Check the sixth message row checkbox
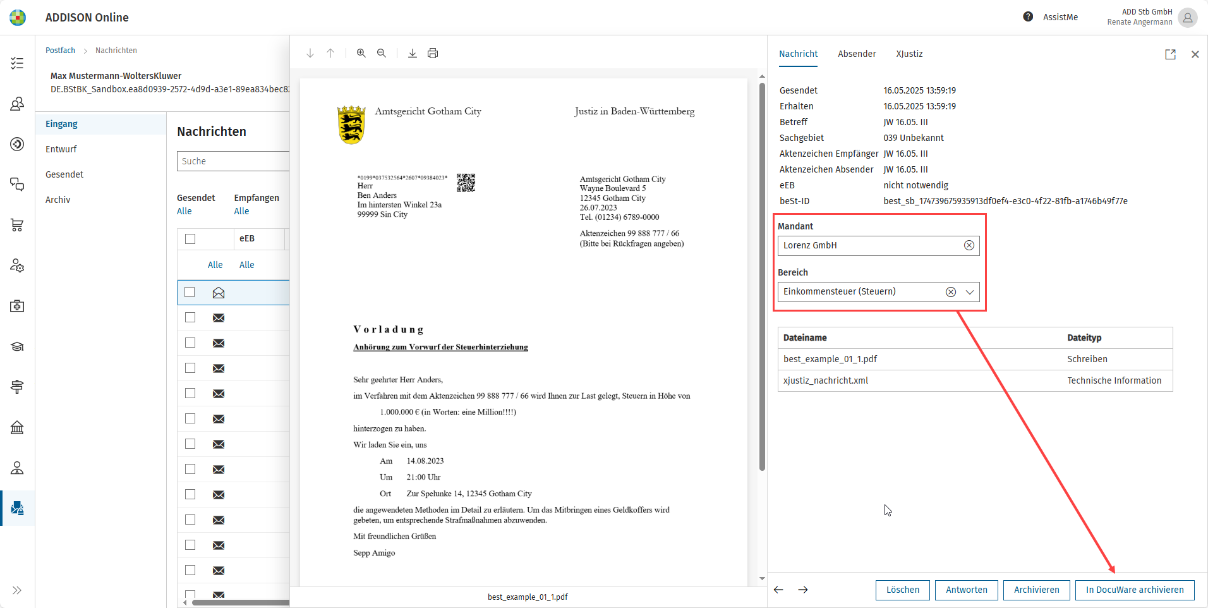The height and width of the screenshot is (608, 1208). tap(190, 418)
